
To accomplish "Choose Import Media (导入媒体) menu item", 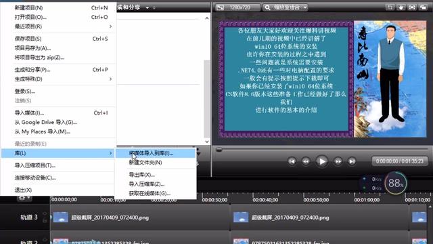I will pyautogui.click(x=58, y=113).
